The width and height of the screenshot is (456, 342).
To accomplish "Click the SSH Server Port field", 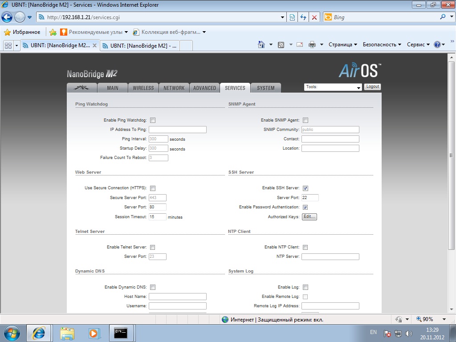I will [310, 198].
